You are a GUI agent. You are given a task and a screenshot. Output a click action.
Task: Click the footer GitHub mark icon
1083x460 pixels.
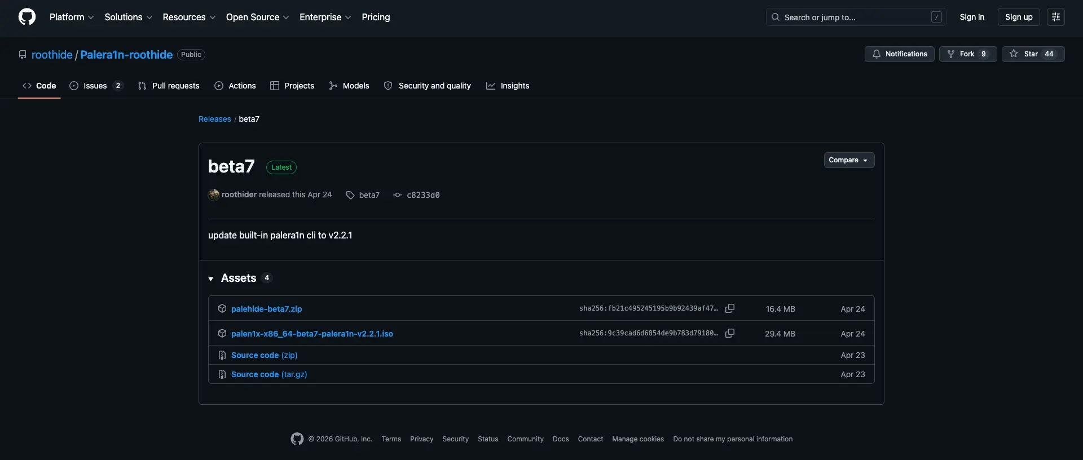pyautogui.click(x=297, y=439)
